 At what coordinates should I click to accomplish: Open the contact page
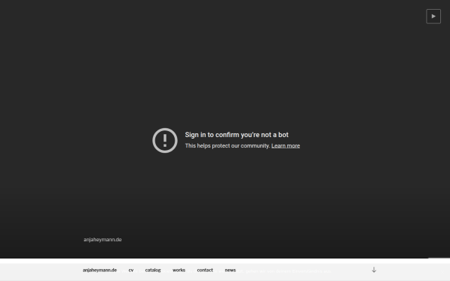[205, 270]
